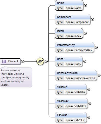This screenshot has height=124, width=101.
Task: Expand the Units element plus icon
Action: click(x=85, y=61)
